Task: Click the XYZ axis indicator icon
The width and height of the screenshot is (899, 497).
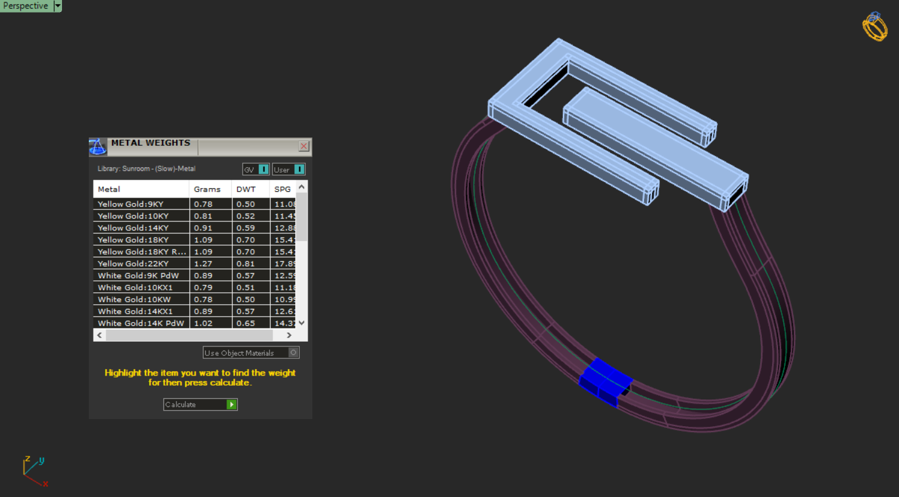Action: pos(34,471)
